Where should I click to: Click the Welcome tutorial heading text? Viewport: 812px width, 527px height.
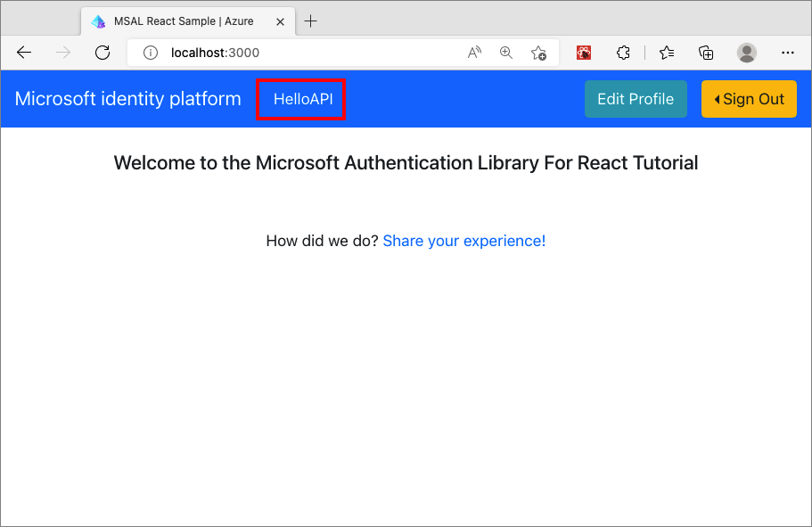coord(406,162)
